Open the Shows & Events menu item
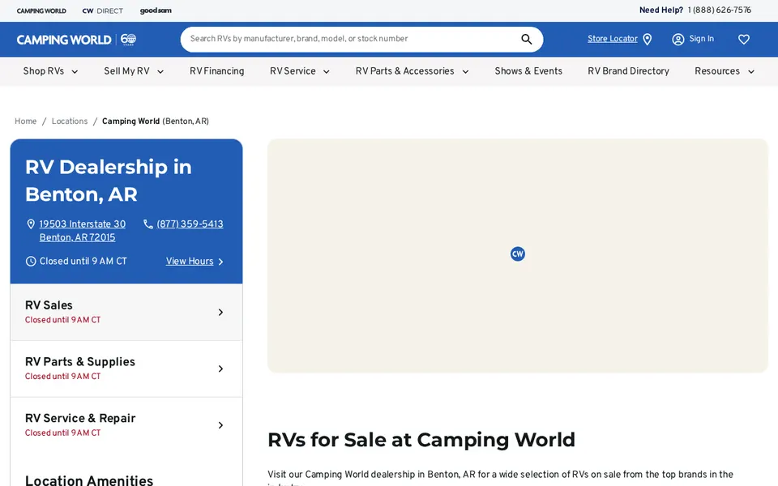The height and width of the screenshot is (486, 778). coord(528,71)
